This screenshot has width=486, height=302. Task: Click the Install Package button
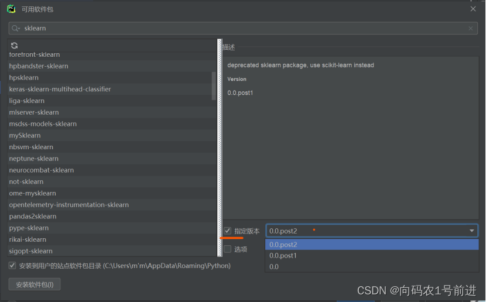pyautogui.click(x=35, y=284)
